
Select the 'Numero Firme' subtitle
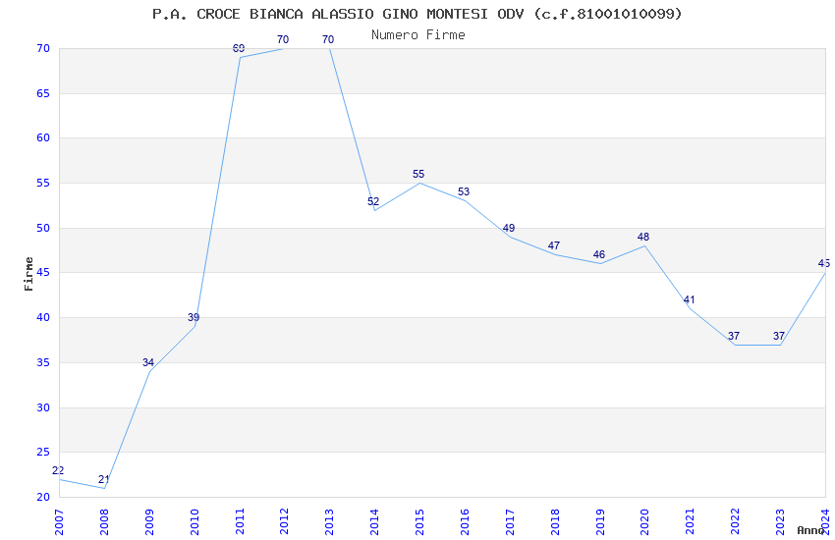pos(418,35)
